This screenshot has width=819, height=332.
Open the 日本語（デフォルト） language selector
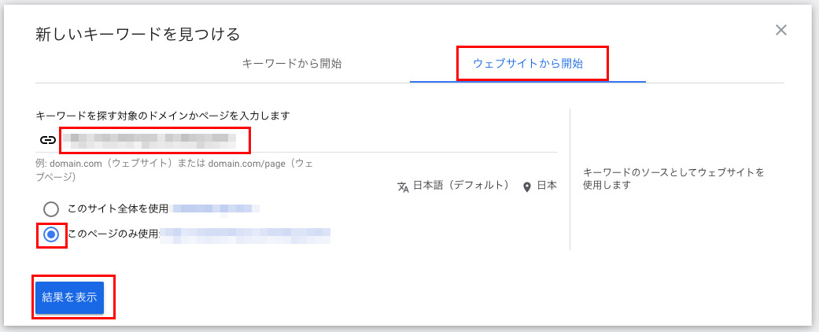pyautogui.click(x=461, y=186)
